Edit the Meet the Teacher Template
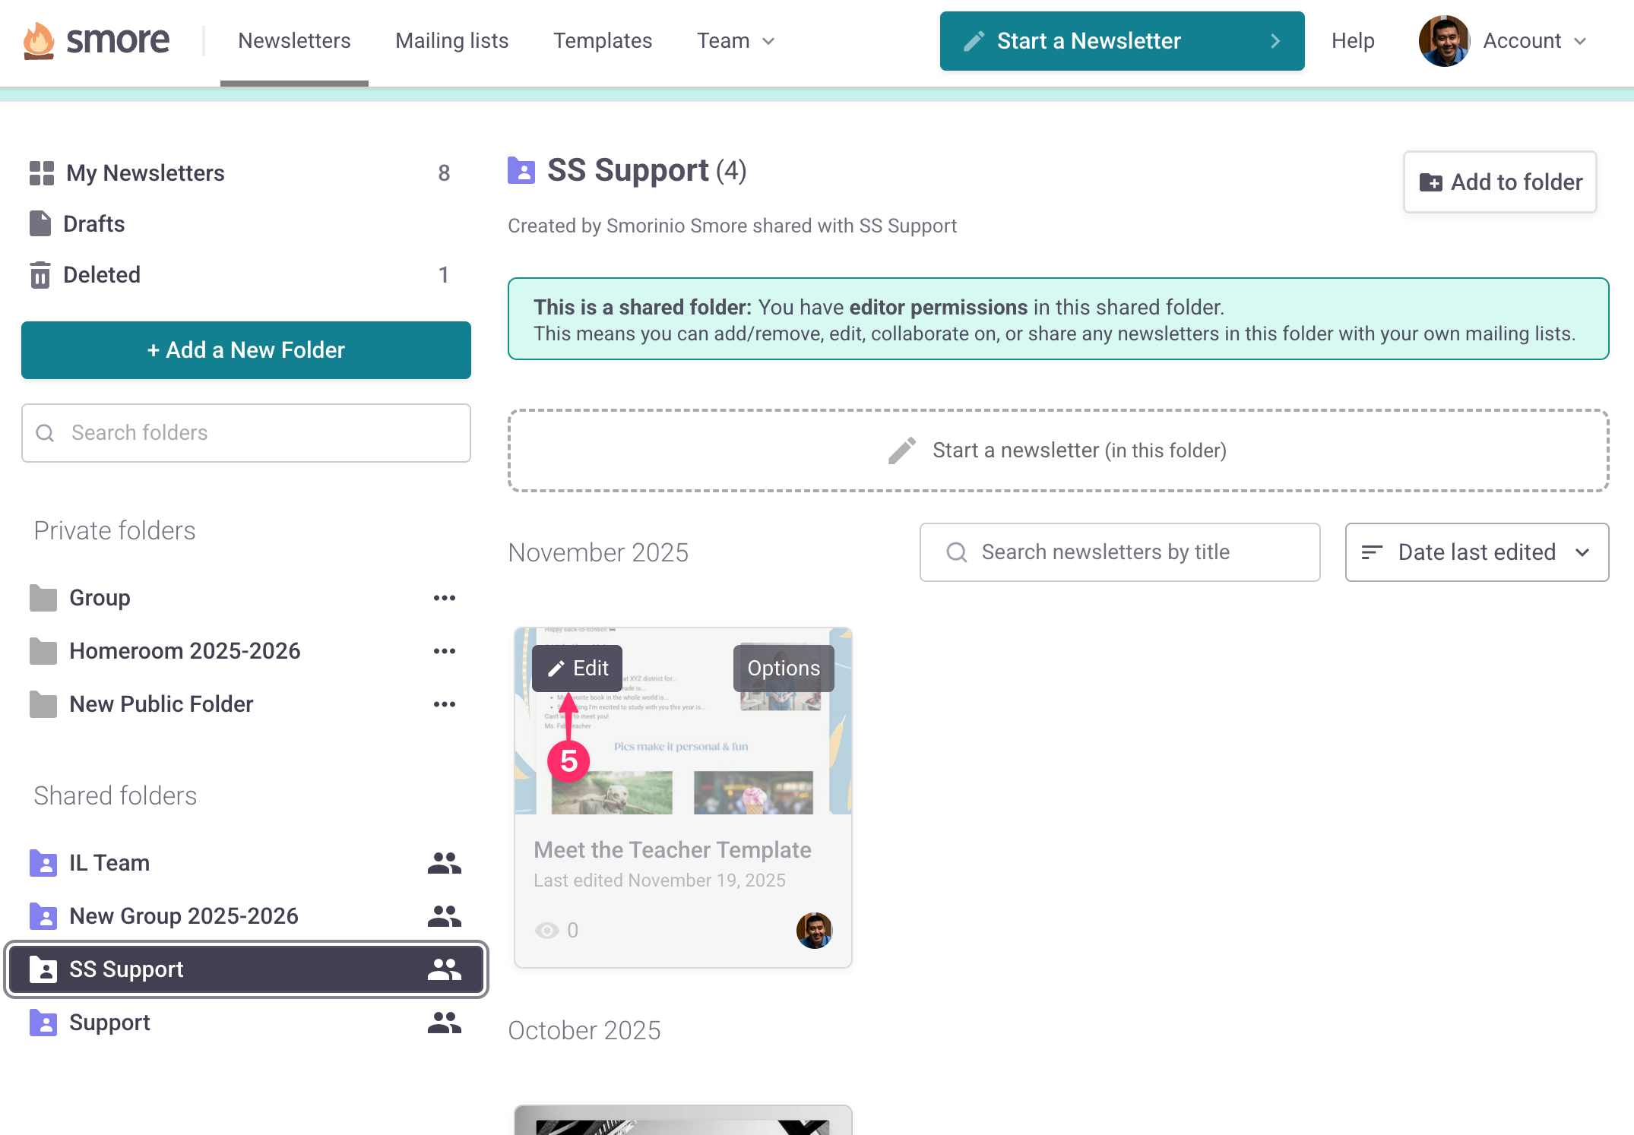1634x1135 pixels. tap(578, 669)
